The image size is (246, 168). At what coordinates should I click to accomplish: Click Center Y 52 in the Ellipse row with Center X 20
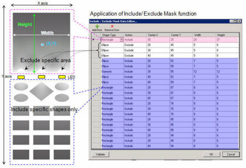coord(181,61)
